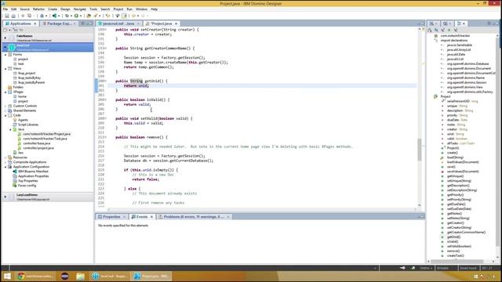Open the lkup_tasksByKey view
The width and height of the screenshot is (502, 282).
(x=30, y=78)
